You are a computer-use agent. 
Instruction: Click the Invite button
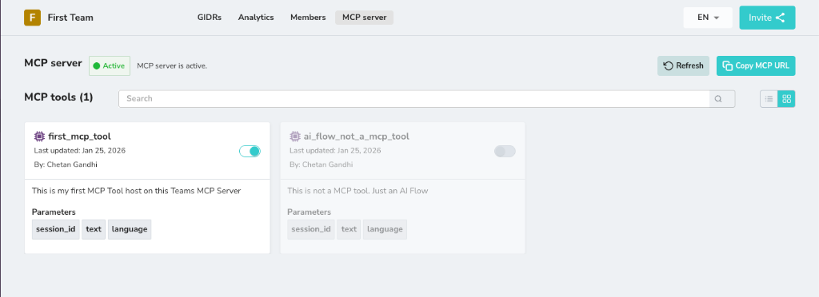tap(767, 18)
